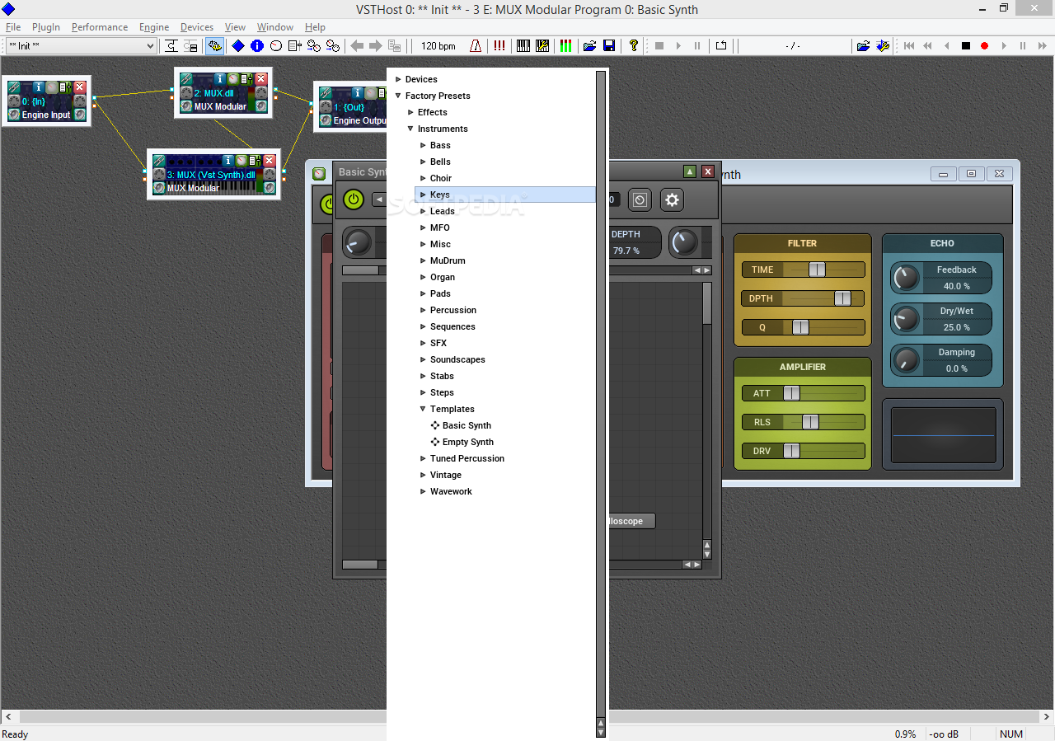The height and width of the screenshot is (741, 1055).
Task: Click the Filter TIME slider handle
Action: 817,270
